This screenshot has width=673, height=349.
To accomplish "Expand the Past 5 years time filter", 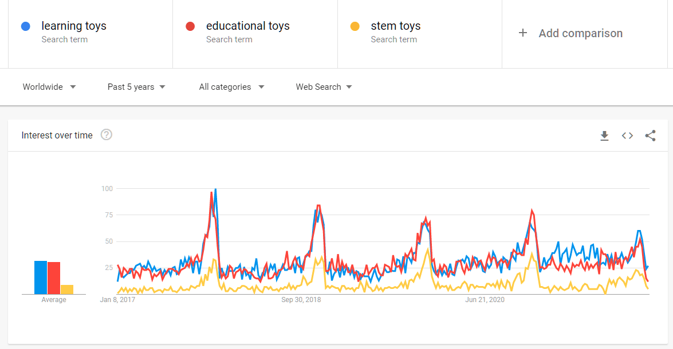I will tap(136, 87).
